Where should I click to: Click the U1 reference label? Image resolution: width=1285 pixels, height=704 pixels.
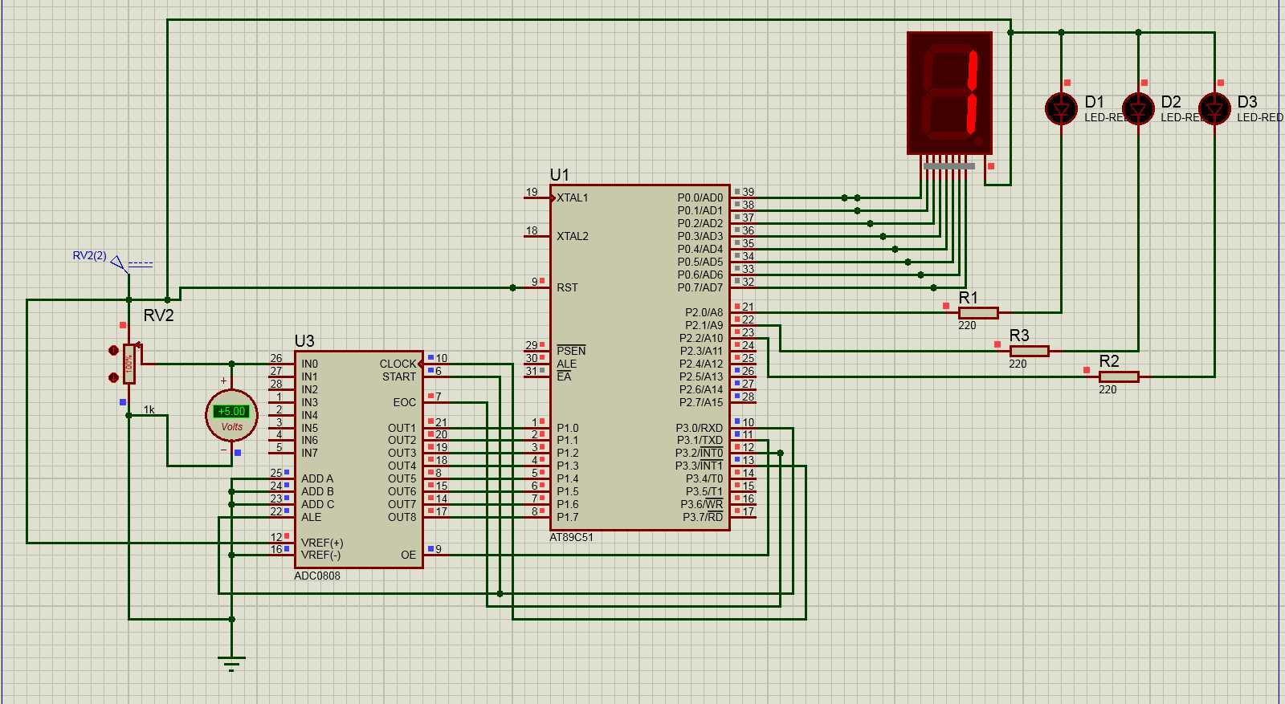pyautogui.click(x=560, y=175)
